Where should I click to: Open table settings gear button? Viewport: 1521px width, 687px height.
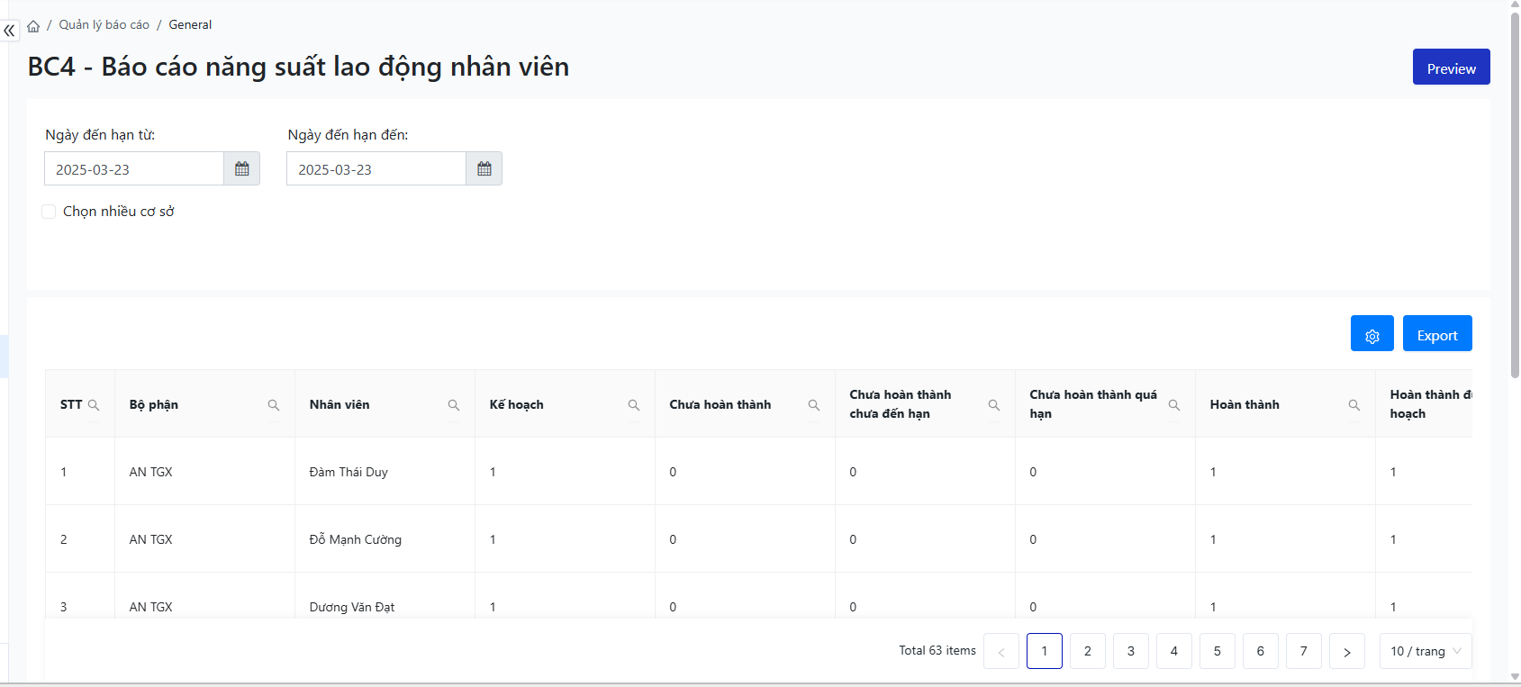1372,334
